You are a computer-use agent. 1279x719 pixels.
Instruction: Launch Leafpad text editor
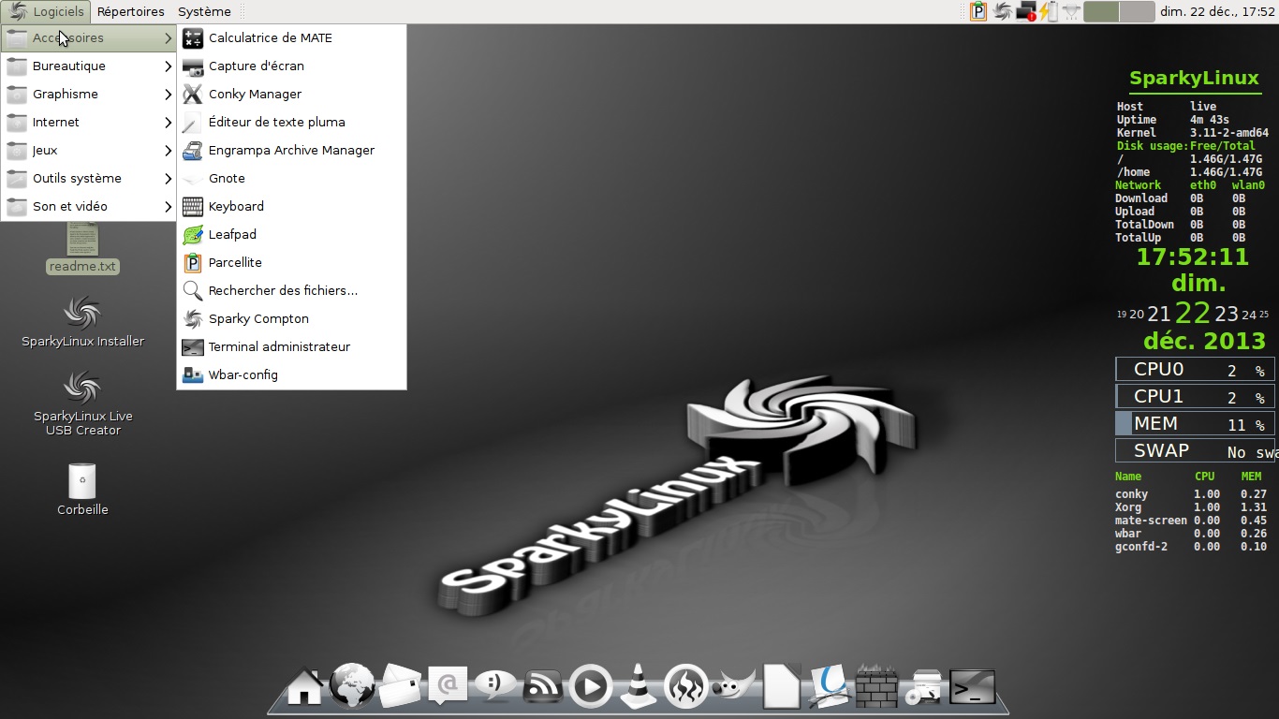click(x=291, y=235)
